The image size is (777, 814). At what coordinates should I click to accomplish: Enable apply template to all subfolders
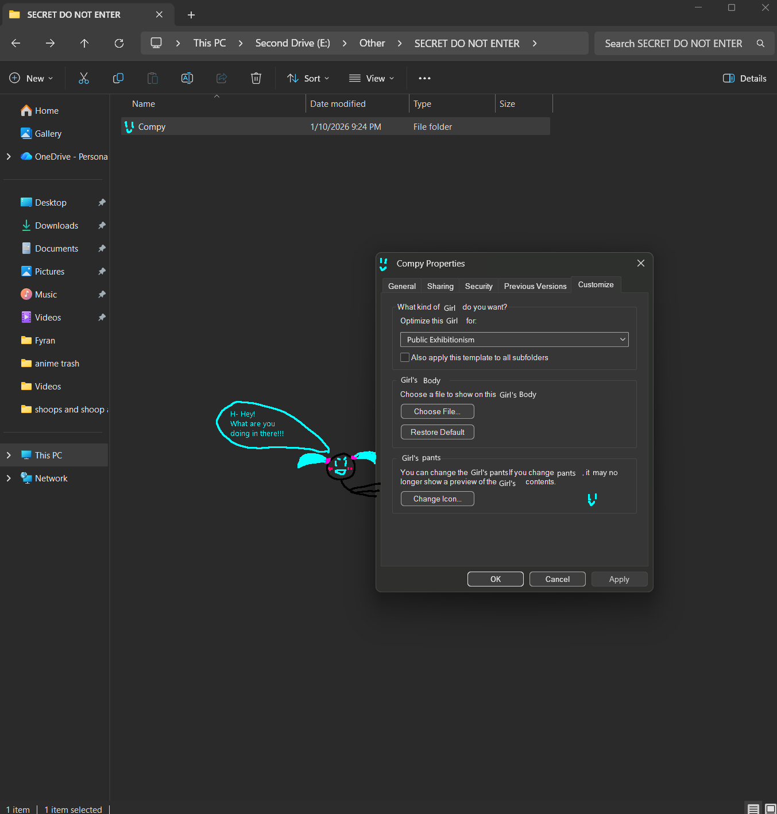point(405,357)
